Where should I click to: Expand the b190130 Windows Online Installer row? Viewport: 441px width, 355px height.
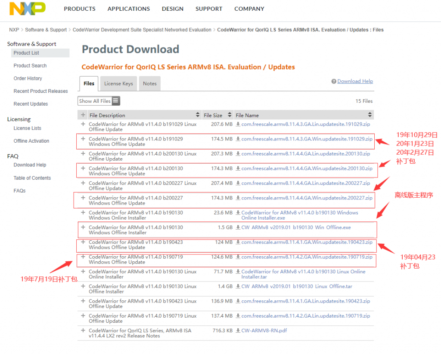(83, 212)
